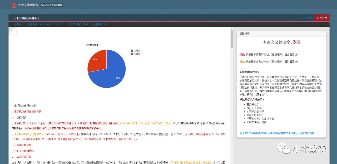This screenshot has height=164, width=337.
Task: Click the blue browser recommendation notice
Action: click(x=277, y=133)
